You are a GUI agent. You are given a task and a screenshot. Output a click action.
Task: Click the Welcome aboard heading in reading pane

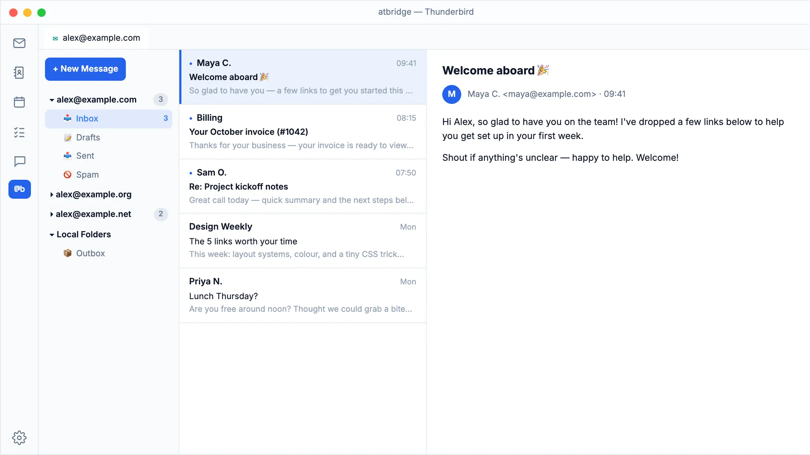click(x=496, y=71)
